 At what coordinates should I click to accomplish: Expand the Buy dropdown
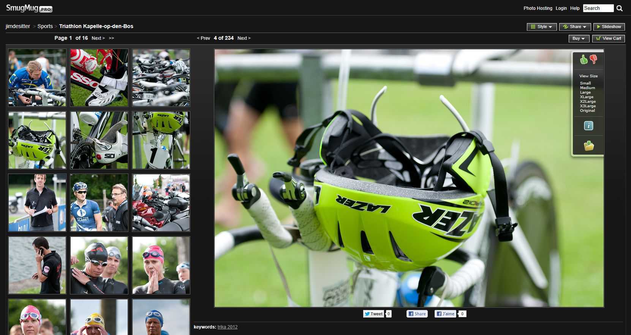pyautogui.click(x=579, y=38)
